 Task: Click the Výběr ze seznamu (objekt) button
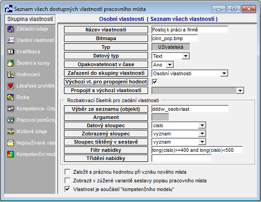[106, 109]
